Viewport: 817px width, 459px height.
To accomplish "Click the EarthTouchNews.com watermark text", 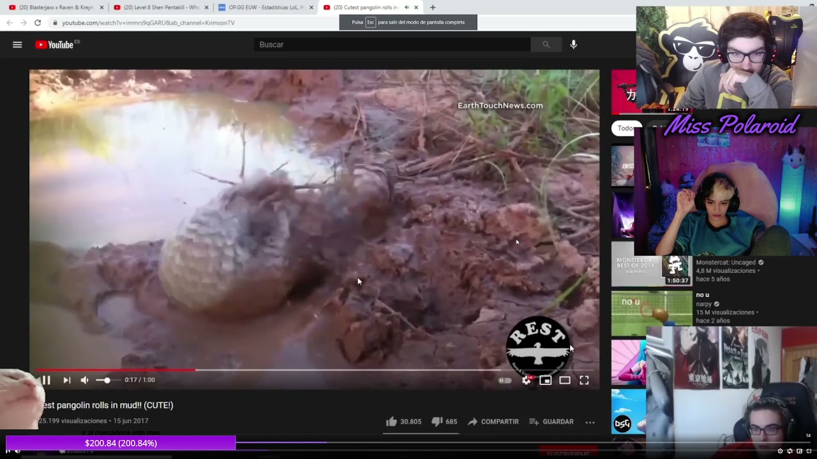I will [500, 106].
